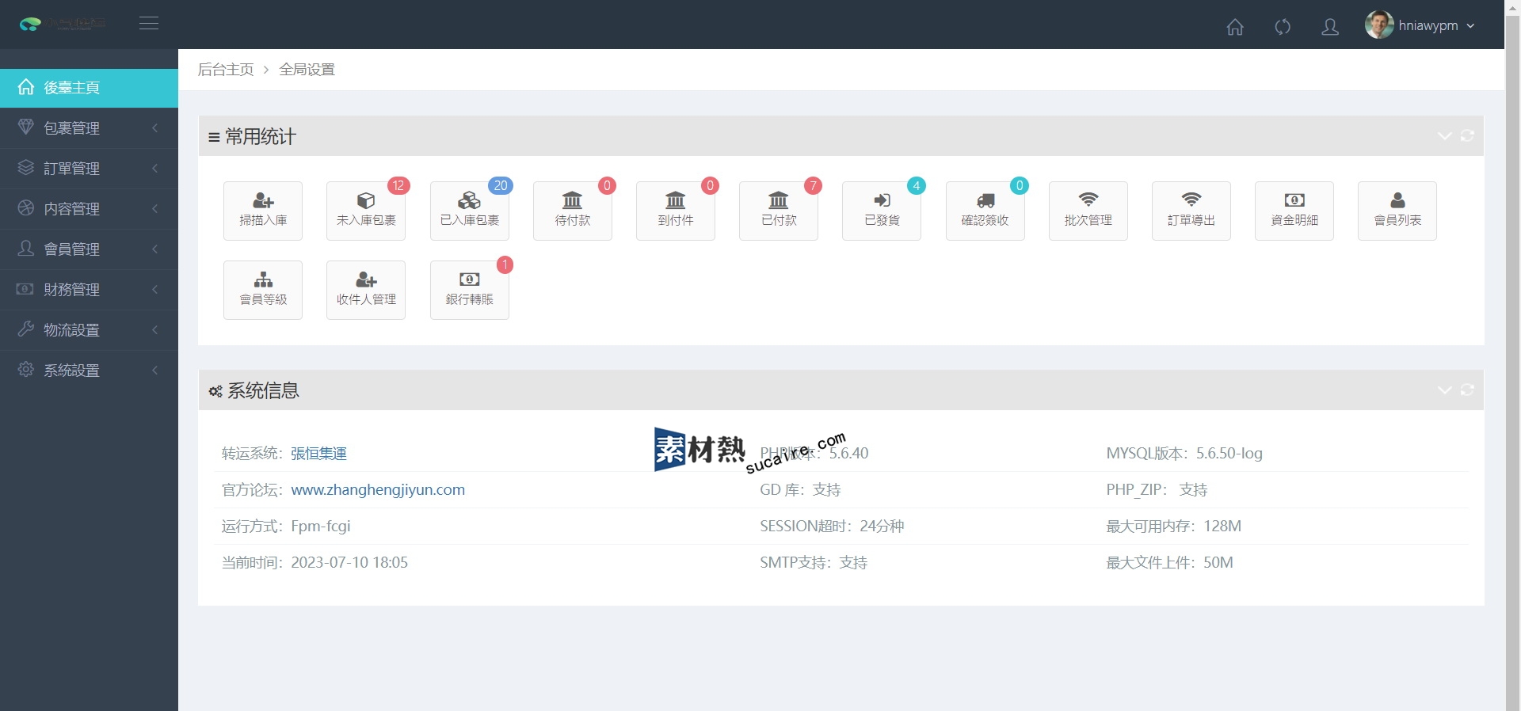Open the 已入庫包裹 shortcut tile

click(x=470, y=211)
